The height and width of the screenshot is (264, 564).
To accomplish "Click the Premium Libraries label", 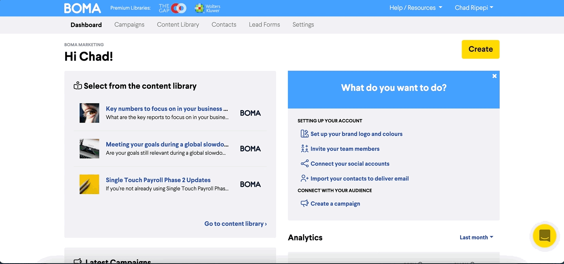I will click(x=131, y=8).
